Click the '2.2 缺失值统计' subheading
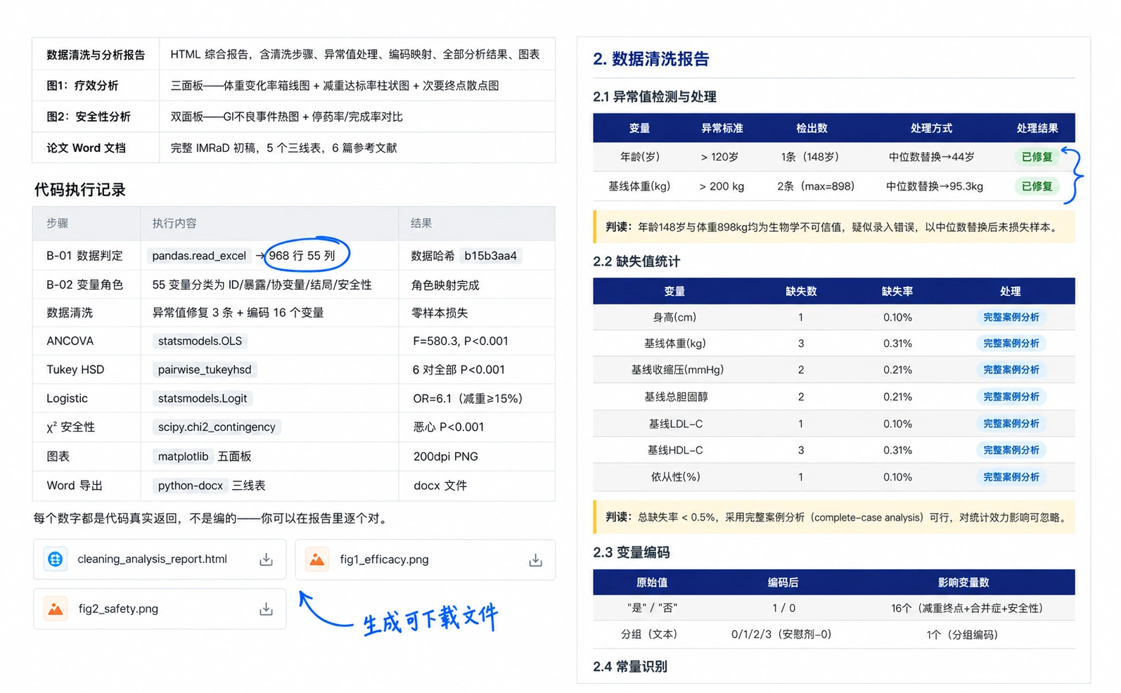The width and height of the screenshot is (1121, 693). point(636,261)
